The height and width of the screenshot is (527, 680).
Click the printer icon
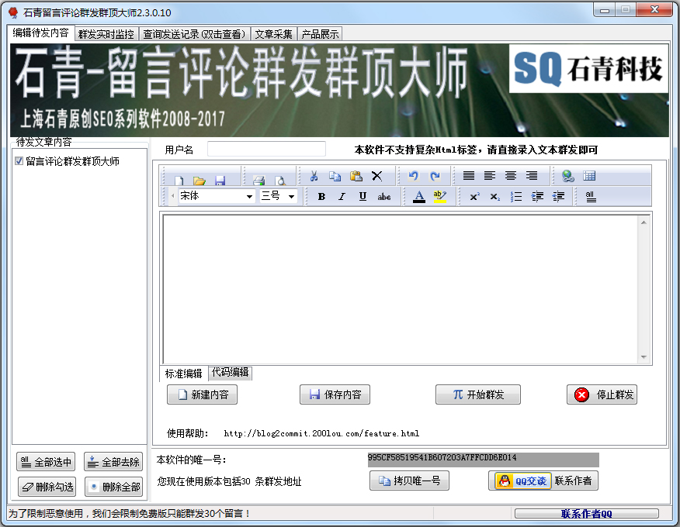[x=259, y=180]
